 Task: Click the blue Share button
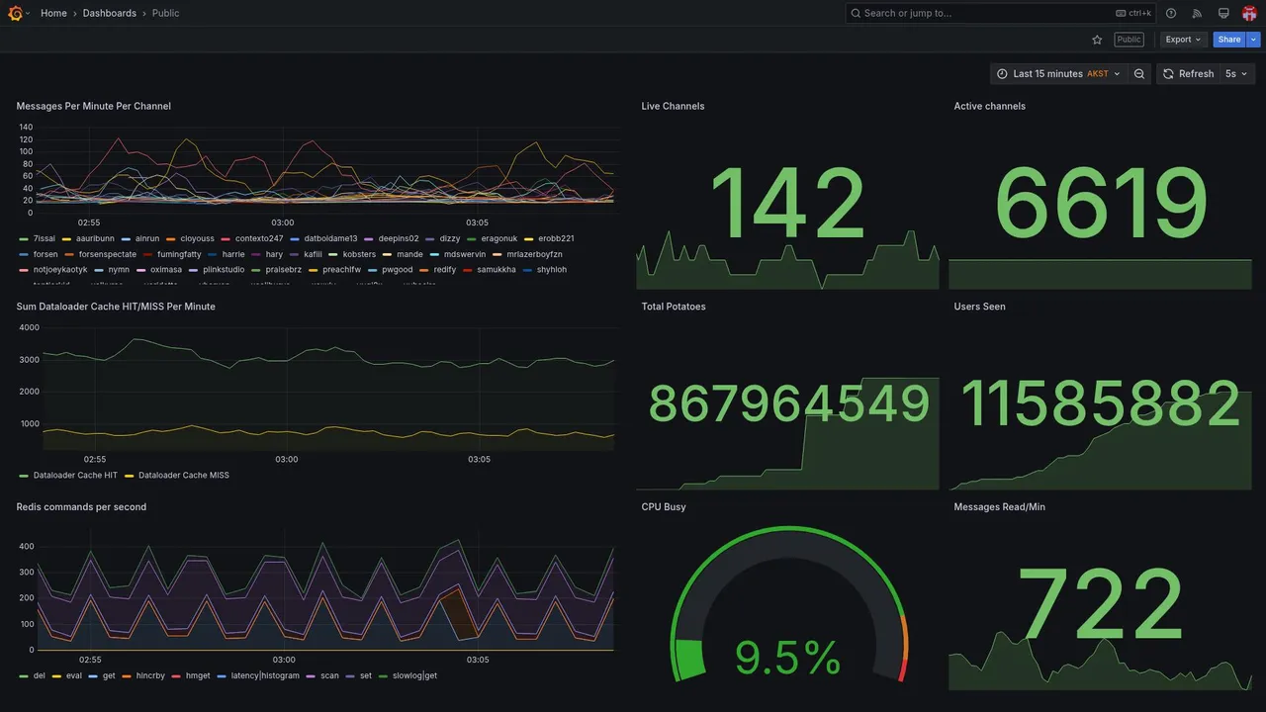point(1229,40)
